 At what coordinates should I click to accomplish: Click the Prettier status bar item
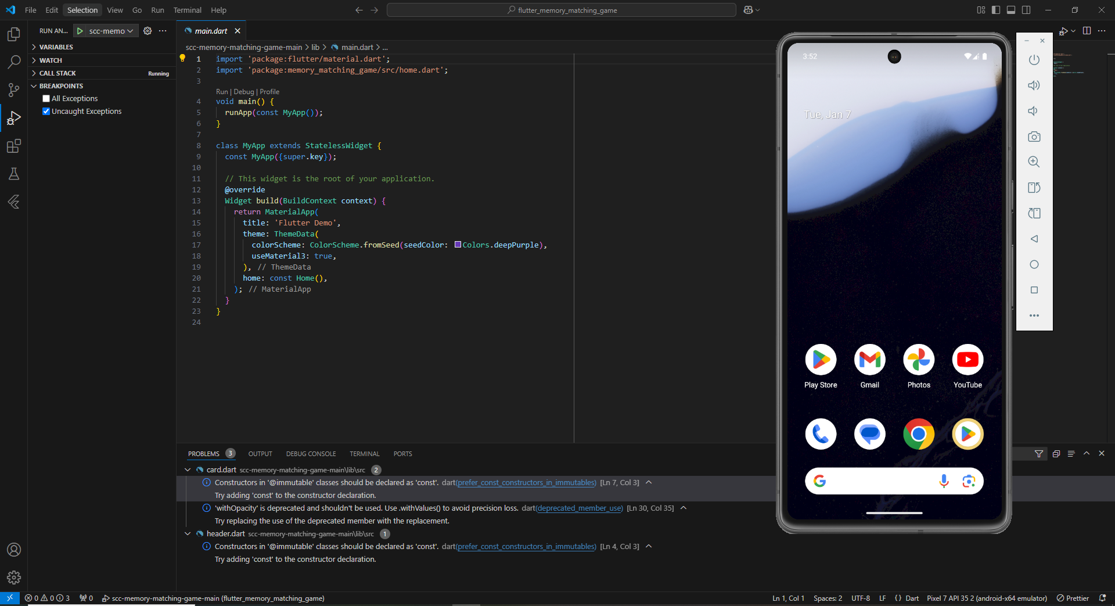coord(1073,598)
